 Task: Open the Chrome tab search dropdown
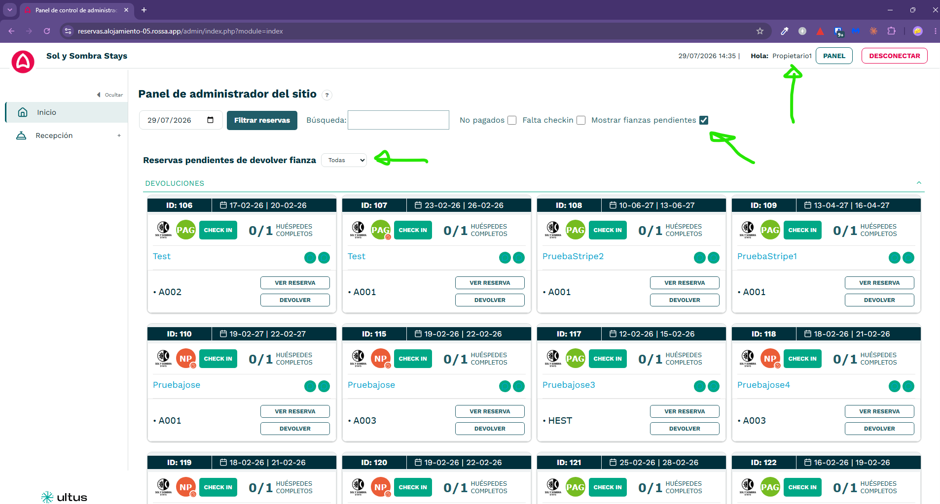[10, 10]
